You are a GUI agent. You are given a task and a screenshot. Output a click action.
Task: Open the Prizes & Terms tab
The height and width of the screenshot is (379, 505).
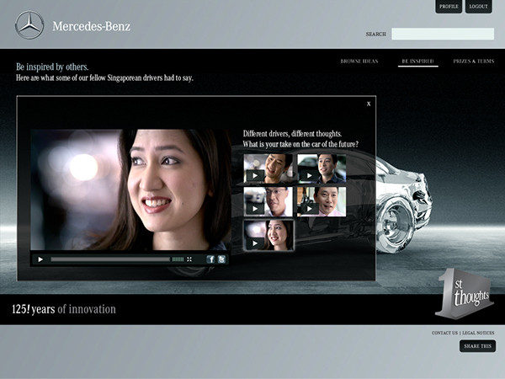click(x=473, y=61)
